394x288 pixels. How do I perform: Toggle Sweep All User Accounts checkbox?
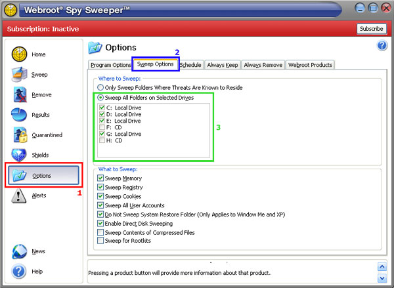pos(100,205)
